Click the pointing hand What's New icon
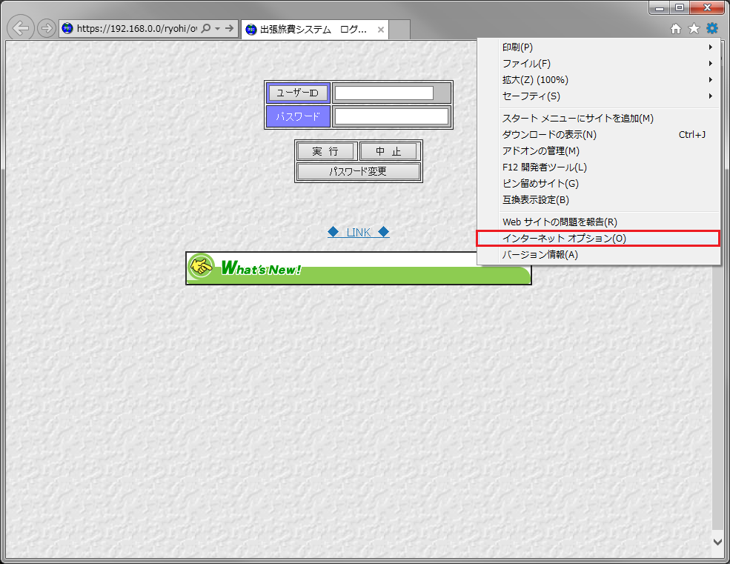Viewport: 730px width, 564px height. 201,266
